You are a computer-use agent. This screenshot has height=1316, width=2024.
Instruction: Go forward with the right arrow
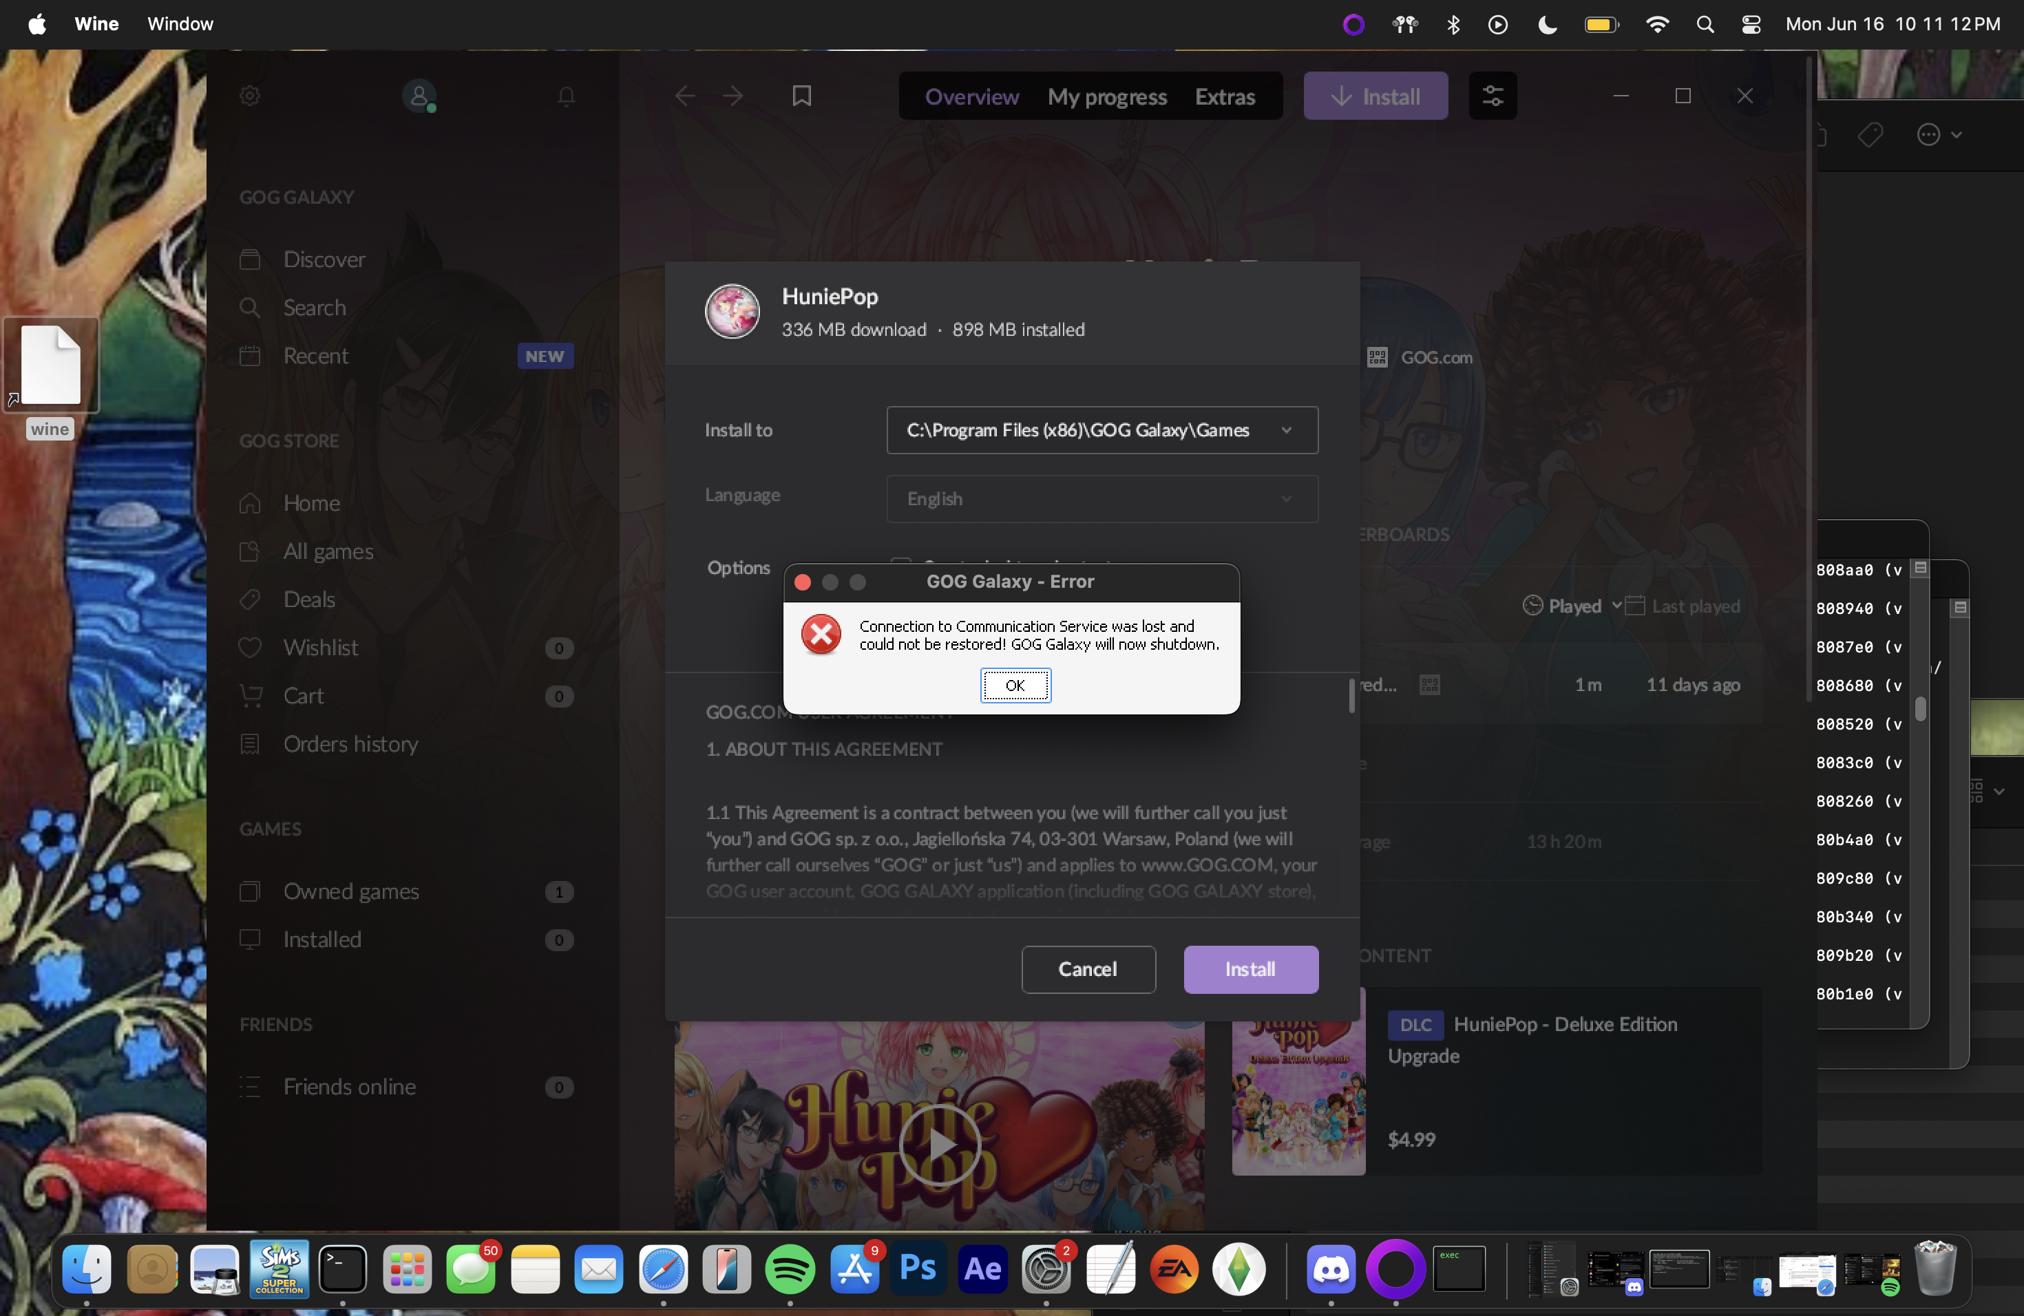[732, 96]
